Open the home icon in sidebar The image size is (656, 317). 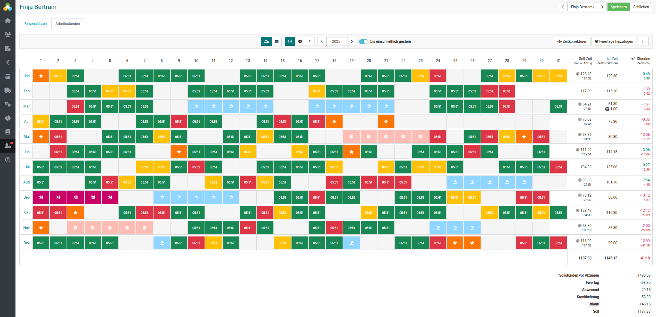tap(8, 21)
